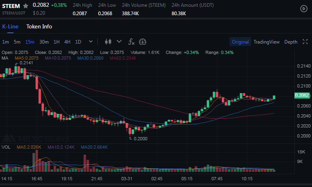Switch to Original chart view
312x187 pixels.
(x=240, y=42)
